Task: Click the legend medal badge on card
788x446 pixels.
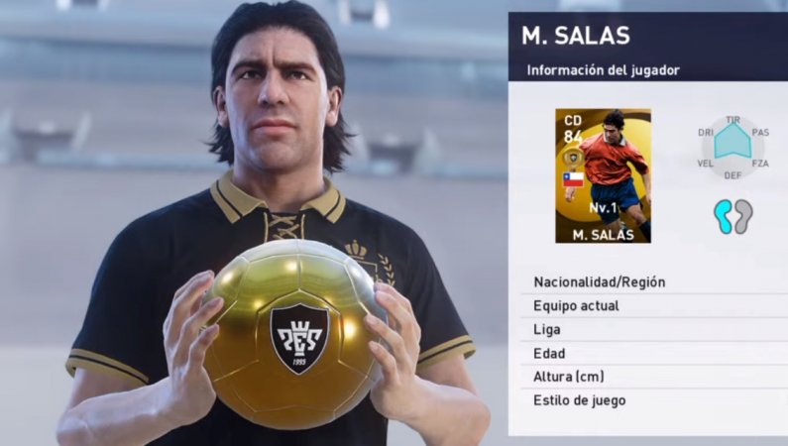Action: click(573, 158)
